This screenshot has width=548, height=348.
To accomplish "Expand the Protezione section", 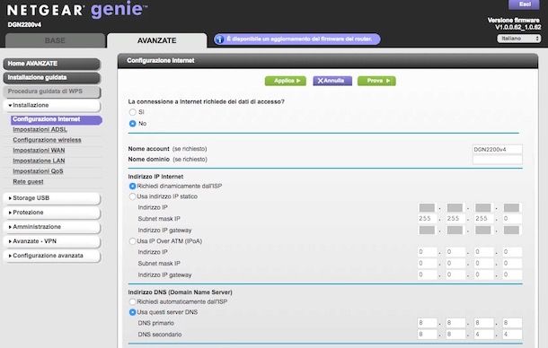I will [52, 213].
